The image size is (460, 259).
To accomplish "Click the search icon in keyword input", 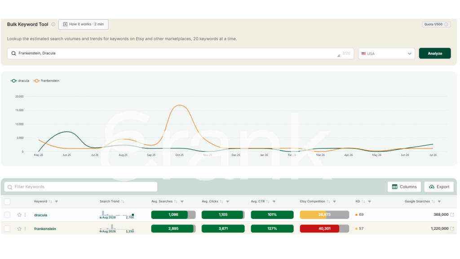I will (x=13, y=54).
